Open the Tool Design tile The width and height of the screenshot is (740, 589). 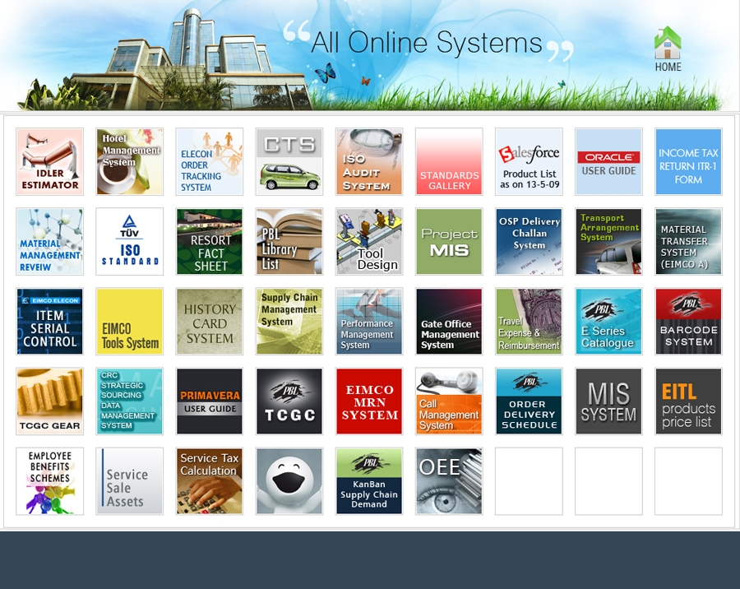(x=369, y=242)
